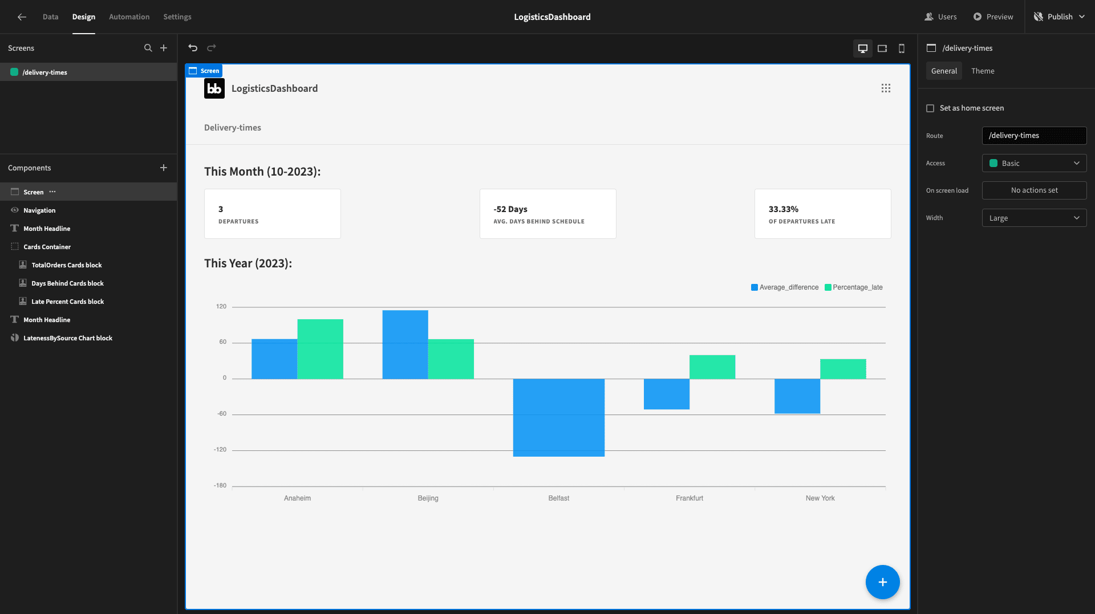Switch to the Theme tab
1095x614 pixels.
coord(983,71)
